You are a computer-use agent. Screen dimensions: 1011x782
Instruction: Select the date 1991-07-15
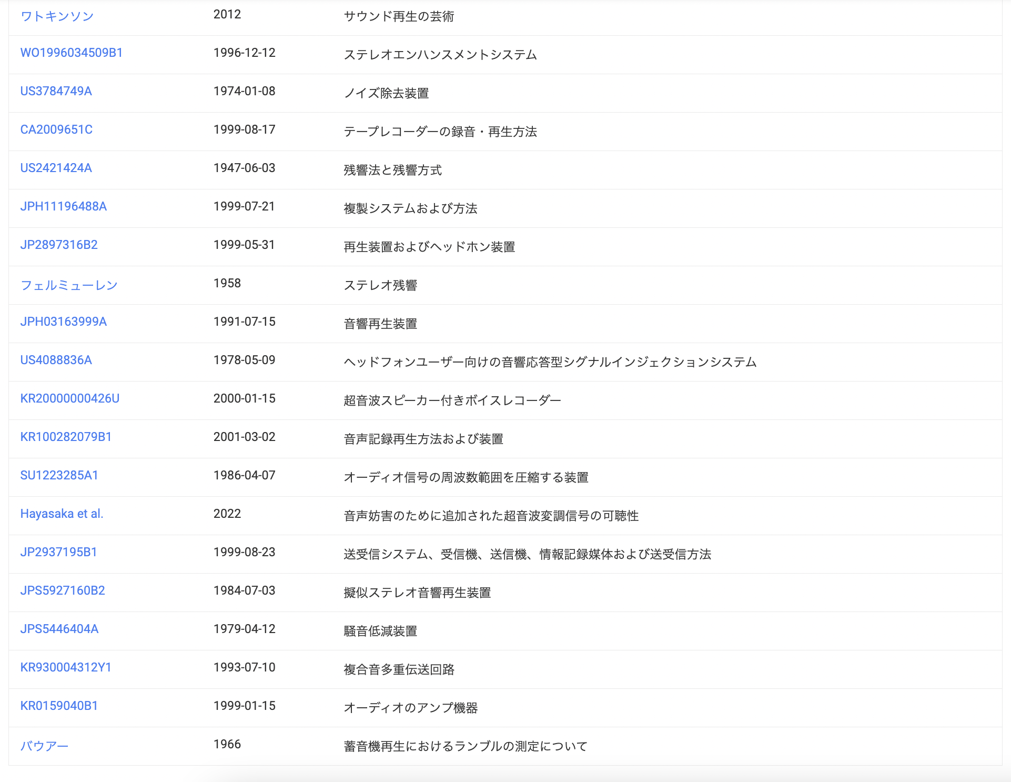click(x=245, y=322)
